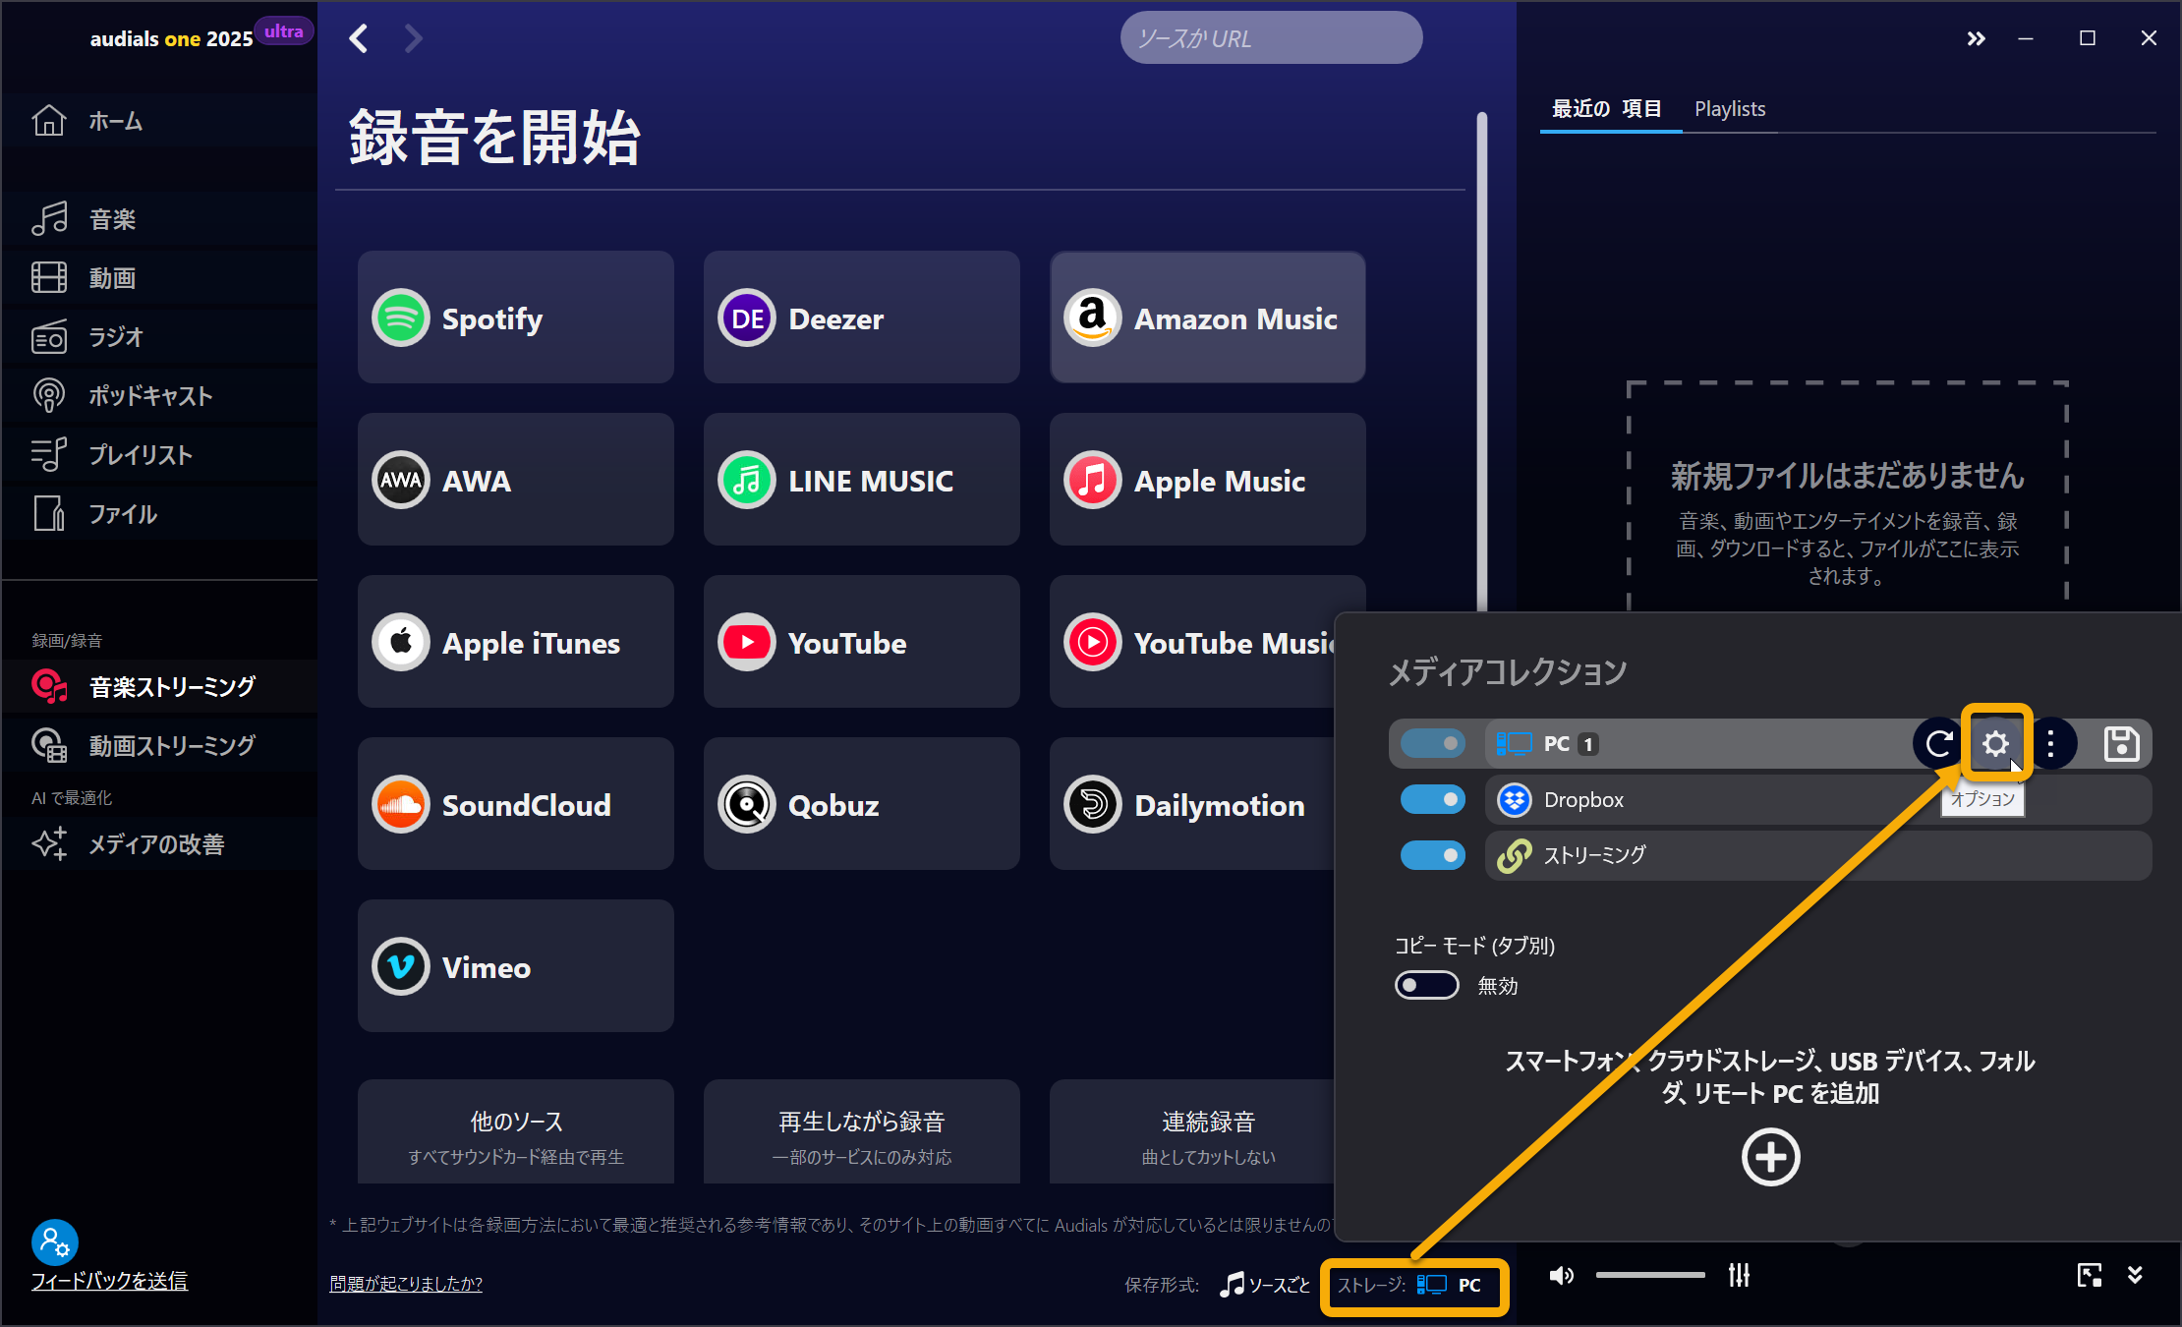Click the expand player view icon
This screenshot has width=2182, height=1327.
coord(2089,1276)
